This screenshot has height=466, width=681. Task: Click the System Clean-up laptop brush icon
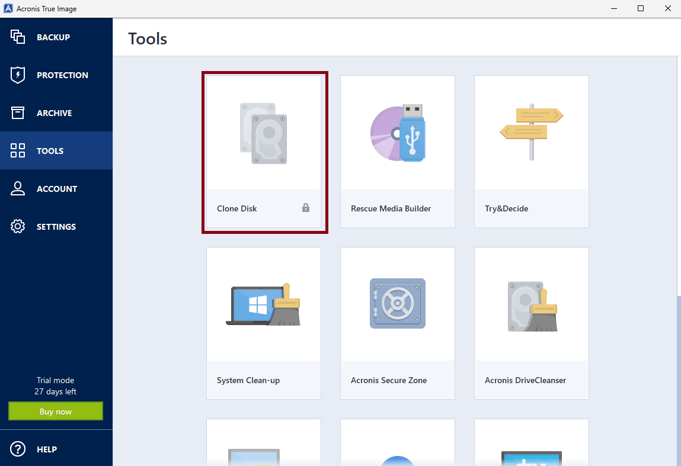coord(263,304)
